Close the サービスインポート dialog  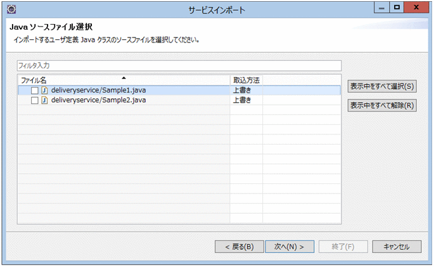tap(416, 8)
